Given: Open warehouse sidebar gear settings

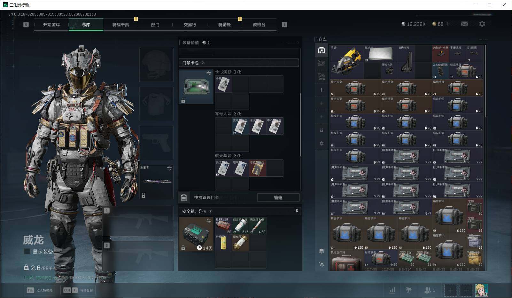Looking at the screenshot, I should point(322,144).
